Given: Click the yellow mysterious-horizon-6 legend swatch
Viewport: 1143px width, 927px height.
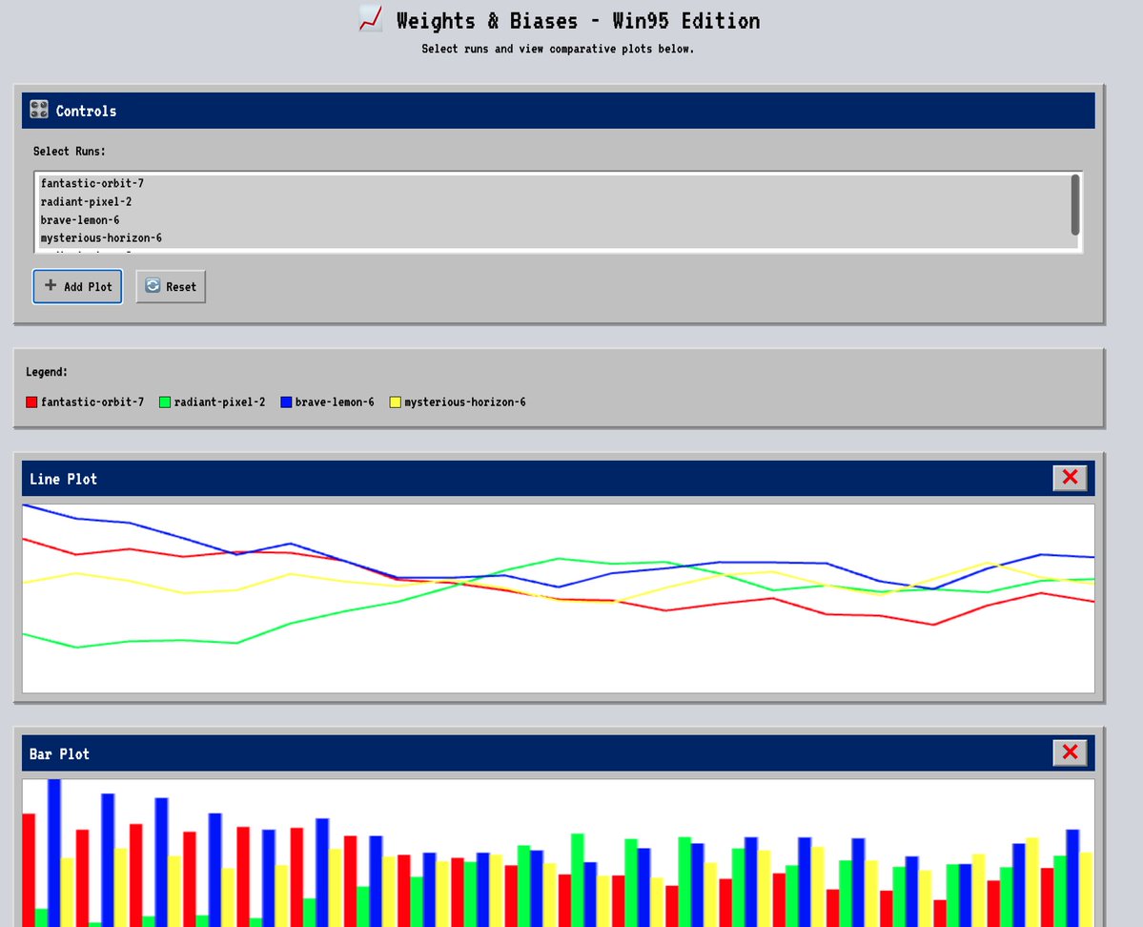Looking at the screenshot, I should pos(395,402).
